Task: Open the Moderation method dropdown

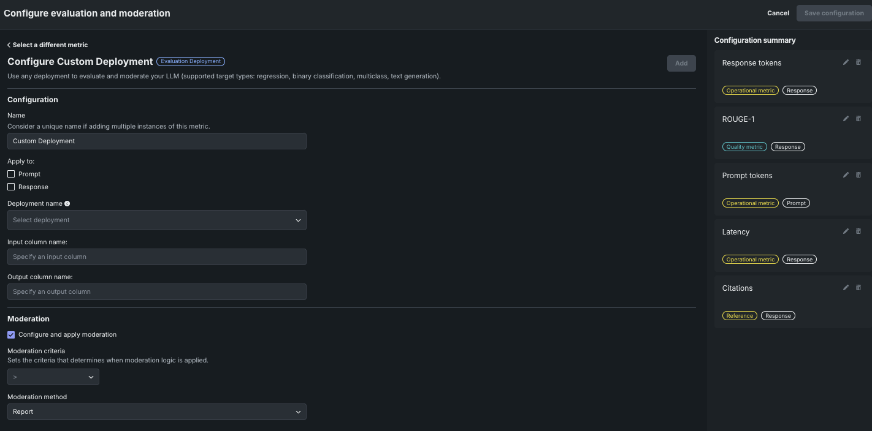Action: point(156,412)
